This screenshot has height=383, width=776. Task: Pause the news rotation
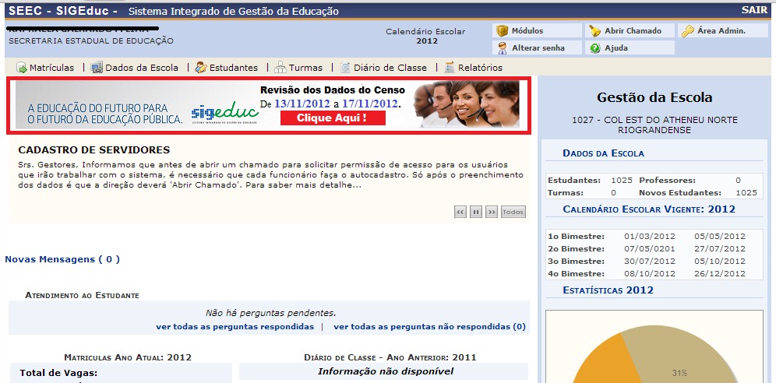click(x=475, y=212)
